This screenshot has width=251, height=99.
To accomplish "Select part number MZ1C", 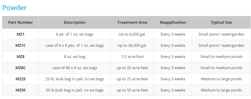I will coord(21,45).
